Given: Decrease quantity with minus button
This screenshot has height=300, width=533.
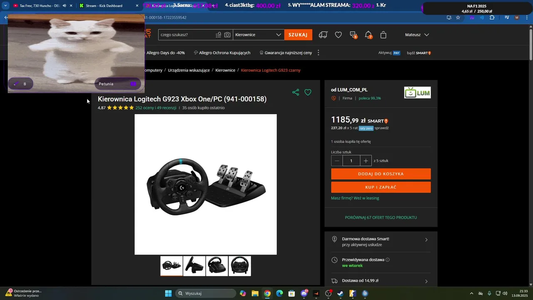Looking at the screenshot, I should coord(337,161).
